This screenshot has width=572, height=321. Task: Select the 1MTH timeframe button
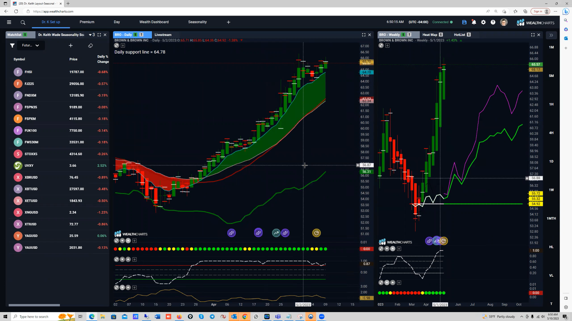(551, 218)
